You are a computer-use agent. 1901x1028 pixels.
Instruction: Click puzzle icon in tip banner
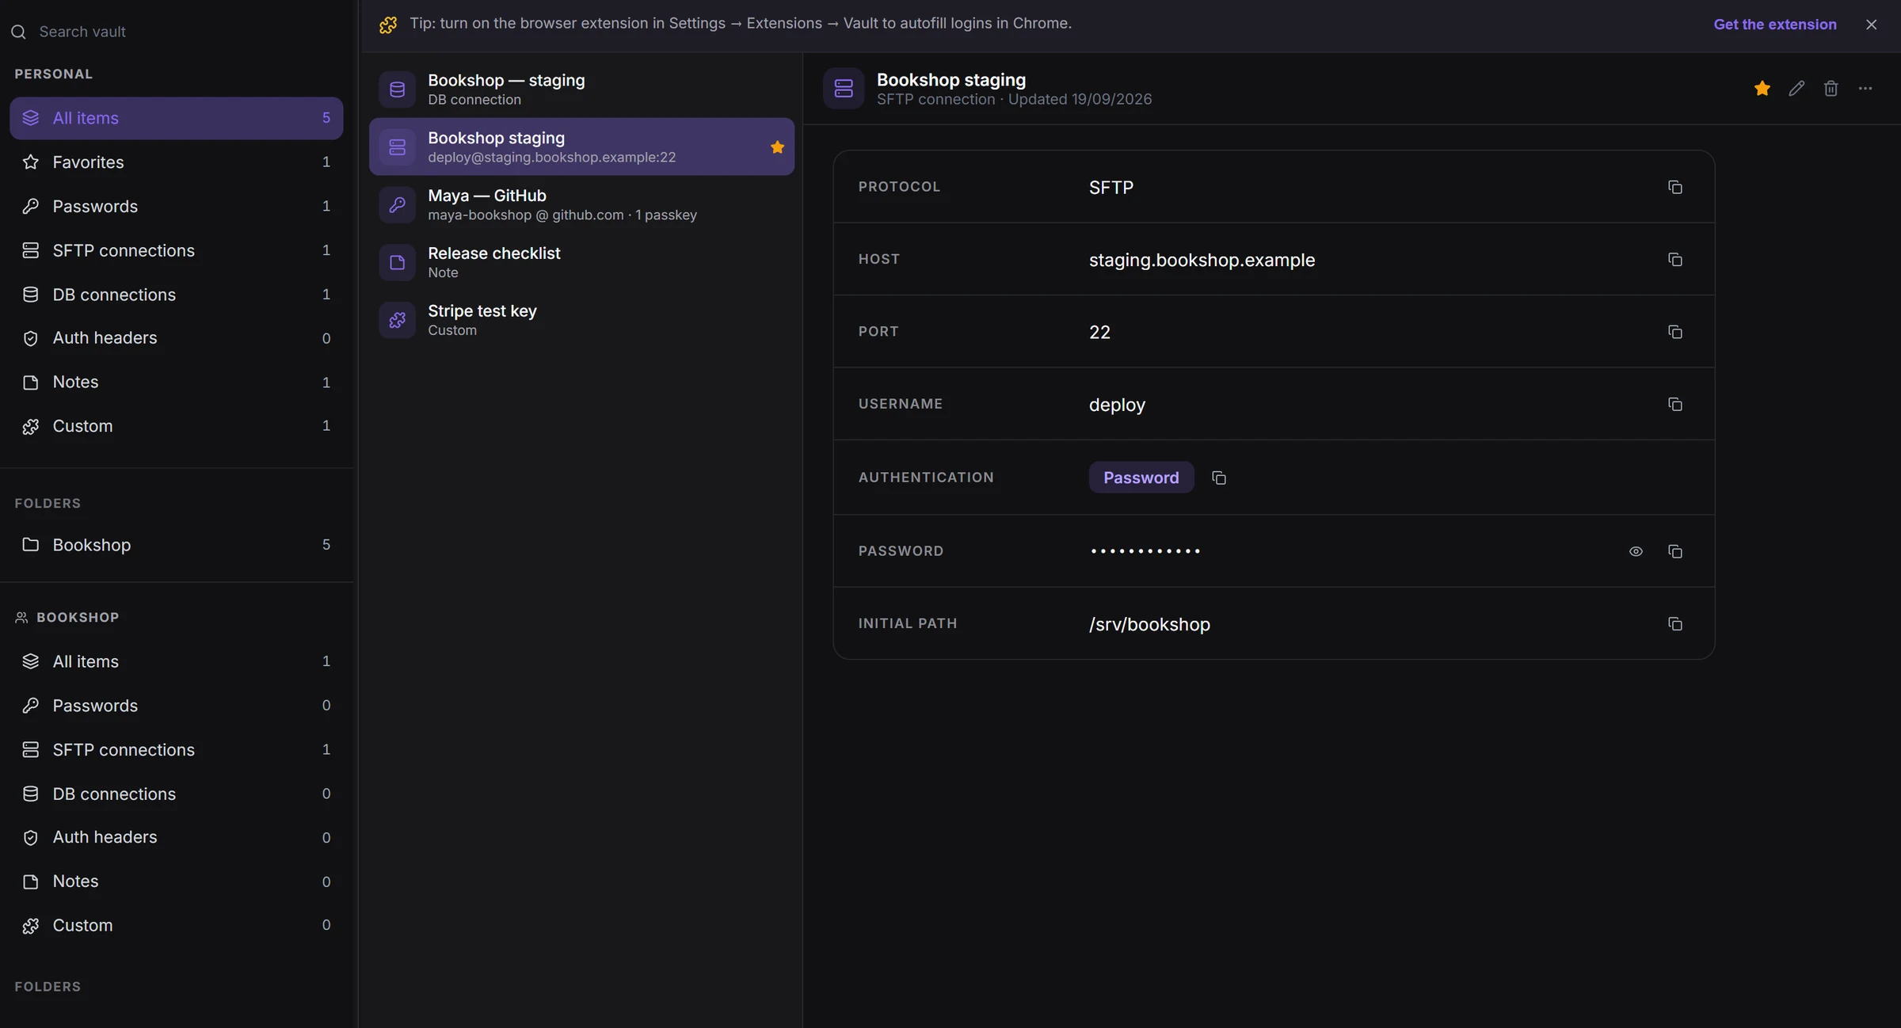pyautogui.click(x=388, y=25)
